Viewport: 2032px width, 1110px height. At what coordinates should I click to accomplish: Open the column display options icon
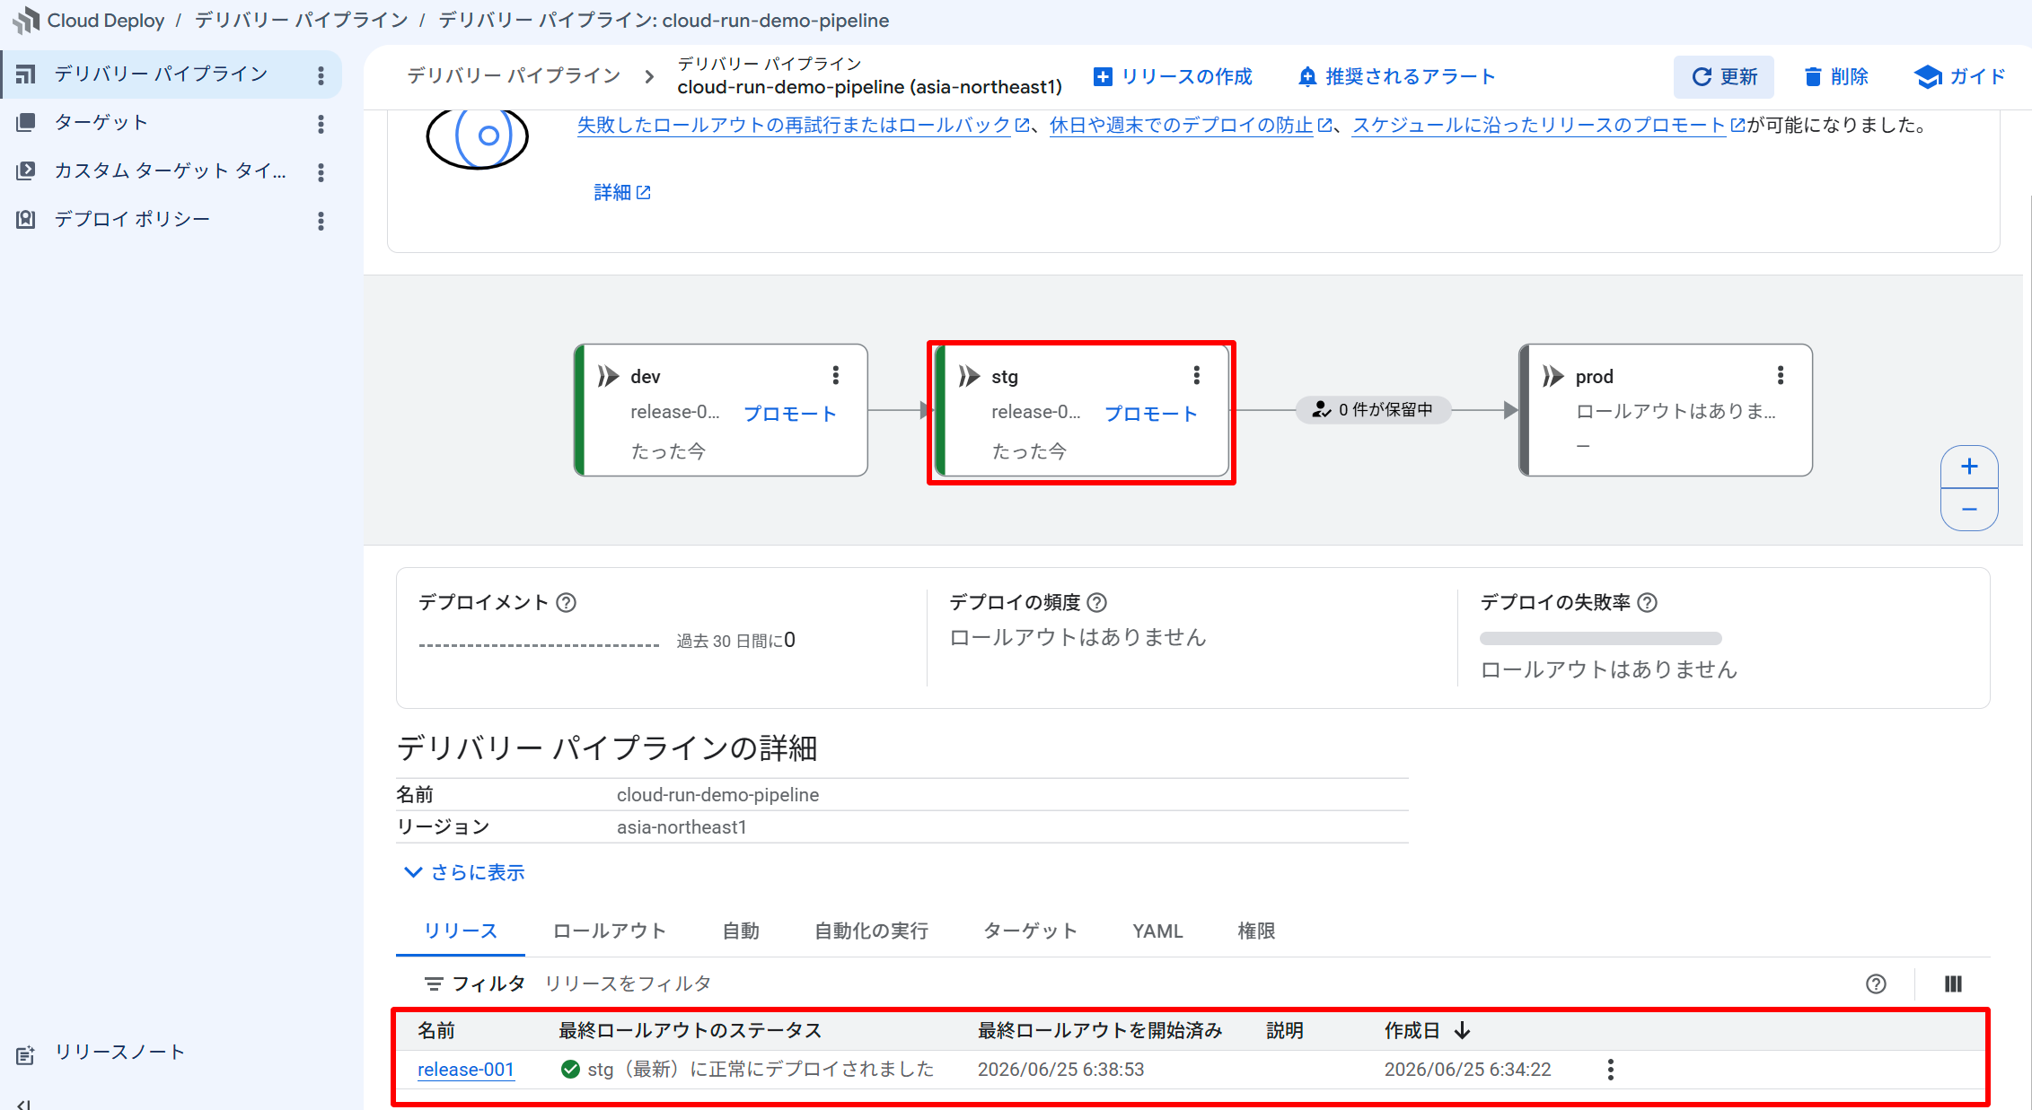[x=1953, y=984]
